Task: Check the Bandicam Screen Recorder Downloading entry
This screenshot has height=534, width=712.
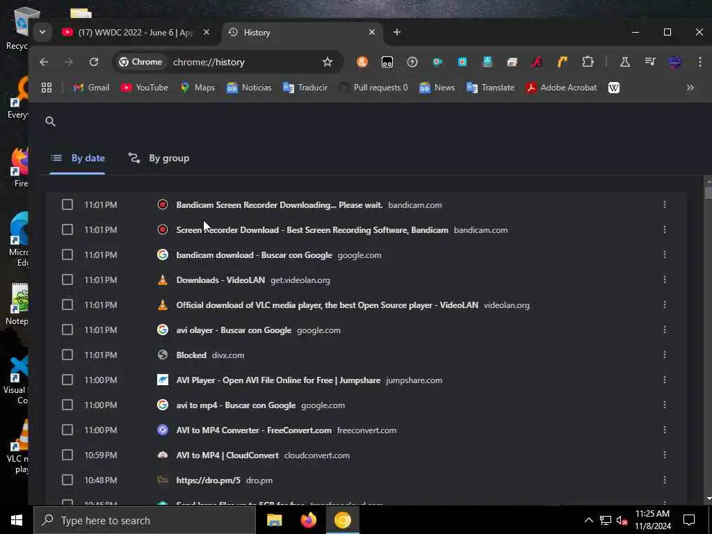Action: 67,205
